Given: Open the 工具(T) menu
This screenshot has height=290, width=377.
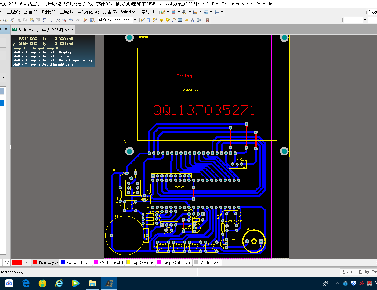Looking at the screenshot, I should (66, 12).
